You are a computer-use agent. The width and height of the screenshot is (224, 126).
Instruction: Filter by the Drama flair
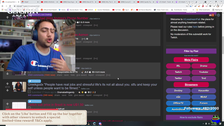[204, 66]
